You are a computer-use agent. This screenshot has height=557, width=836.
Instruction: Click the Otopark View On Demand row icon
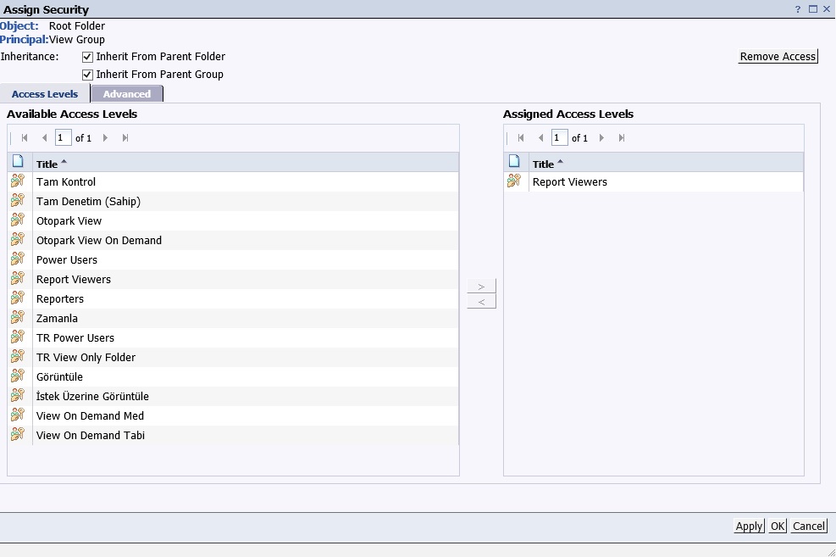pyautogui.click(x=18, y=240)
